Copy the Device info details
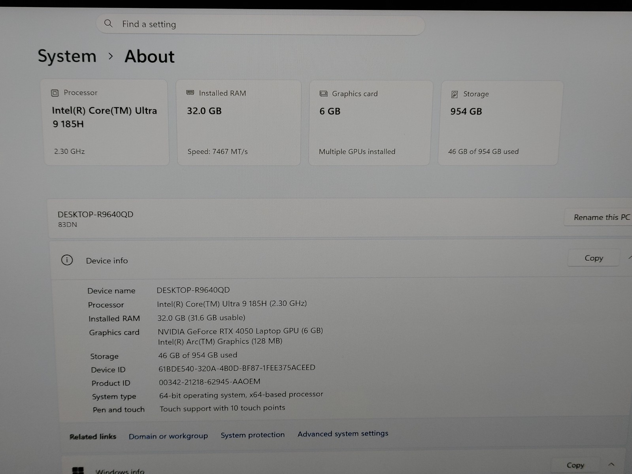 [x=594, y=258]
